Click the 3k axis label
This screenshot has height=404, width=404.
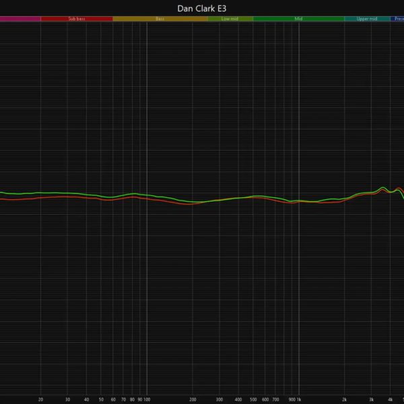(371, 399)
